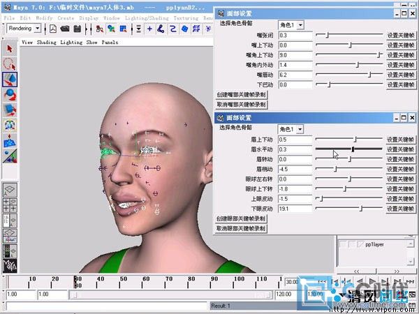This screenshot has width=419, height=314.
Task: Switch to Single Perspective view layout
Action: pos(10,190)
